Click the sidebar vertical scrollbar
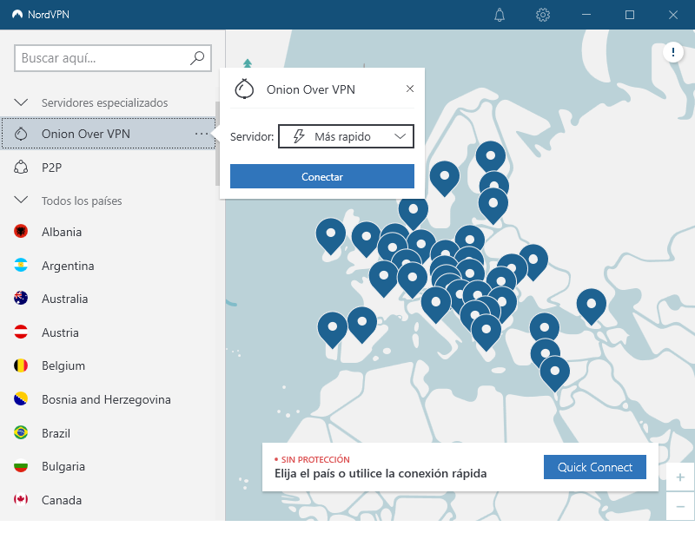This screenshot has height=533, width=695. pyautogui.click(x=217, y=143)
